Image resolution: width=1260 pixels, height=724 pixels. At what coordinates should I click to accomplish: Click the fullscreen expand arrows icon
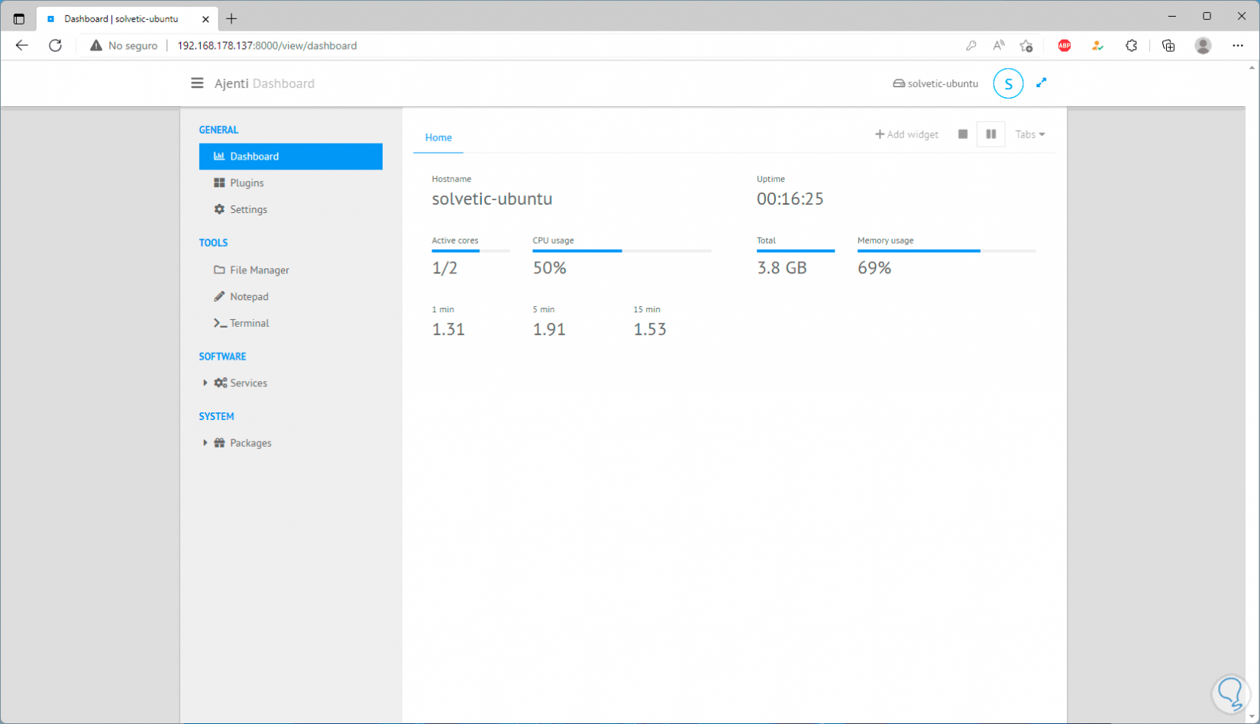pos(1041,83)
